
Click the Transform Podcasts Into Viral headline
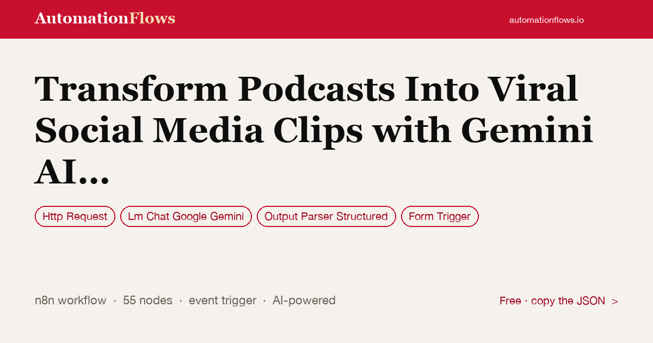coord(313,131)
